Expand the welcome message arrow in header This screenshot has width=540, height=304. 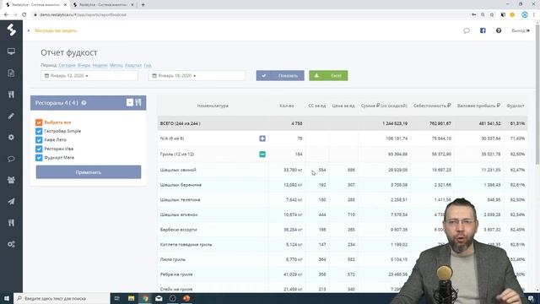click(29, 30)
